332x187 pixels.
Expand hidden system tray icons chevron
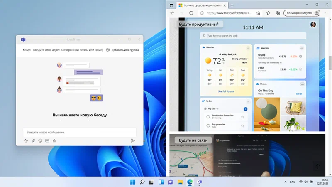tap(285, 182)
